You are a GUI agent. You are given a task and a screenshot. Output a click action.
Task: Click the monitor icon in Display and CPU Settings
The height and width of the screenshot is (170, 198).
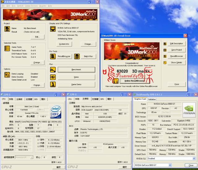pyautogui.click(x=53, y=29)
